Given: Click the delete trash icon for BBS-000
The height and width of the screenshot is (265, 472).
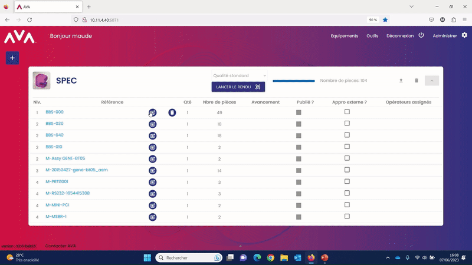Looking at the screenshot, I should (x=172, y=112).
